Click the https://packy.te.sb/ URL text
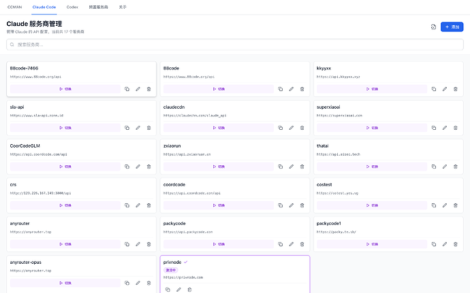The width and height of the screenshot is (470, 293). [336, 232]
